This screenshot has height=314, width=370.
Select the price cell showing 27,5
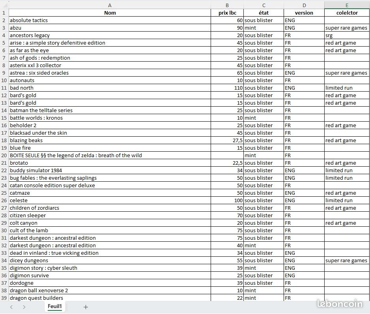coord(227,140)
